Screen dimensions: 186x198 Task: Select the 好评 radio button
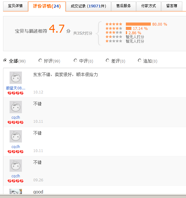click(40, 61)
